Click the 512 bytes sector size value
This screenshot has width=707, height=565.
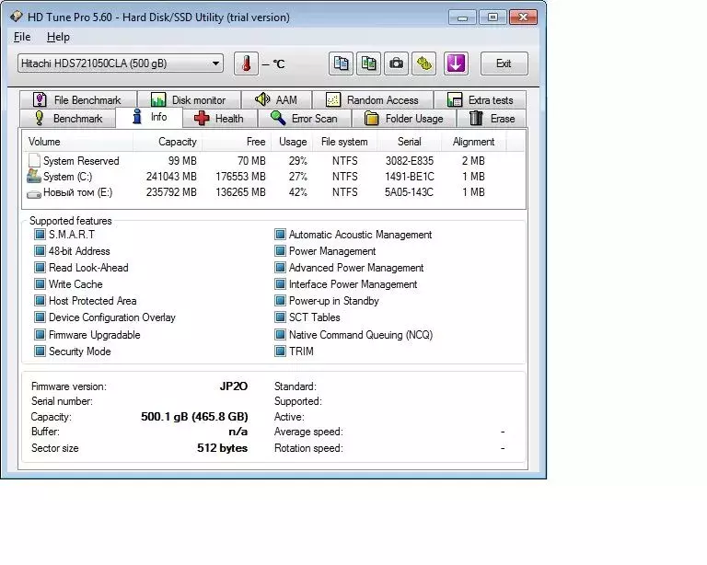(x=222, y=448)
